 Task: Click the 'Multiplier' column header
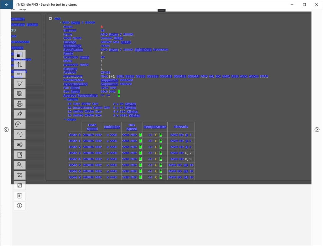click(112, 127)
